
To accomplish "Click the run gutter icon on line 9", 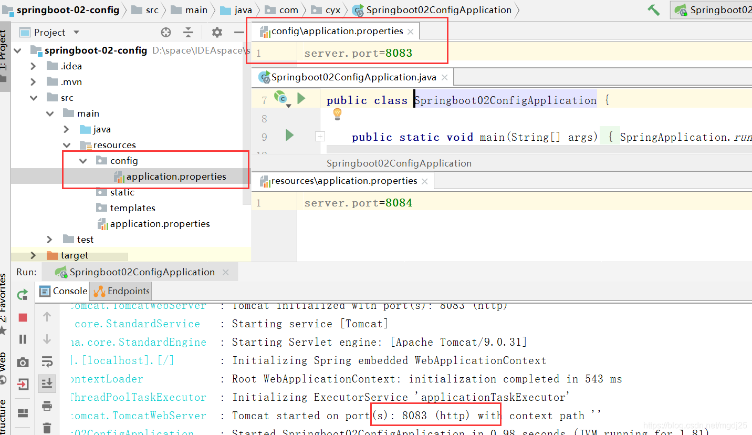I will click(x=289, y=136).
